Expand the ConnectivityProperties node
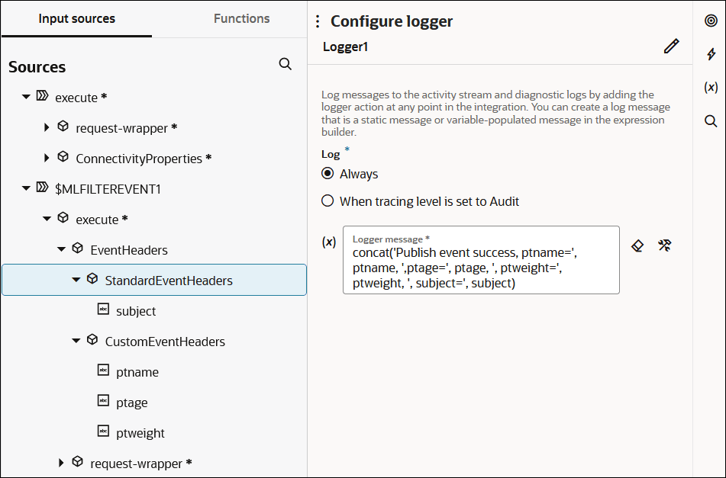726x478 pixels. (47, 158)
